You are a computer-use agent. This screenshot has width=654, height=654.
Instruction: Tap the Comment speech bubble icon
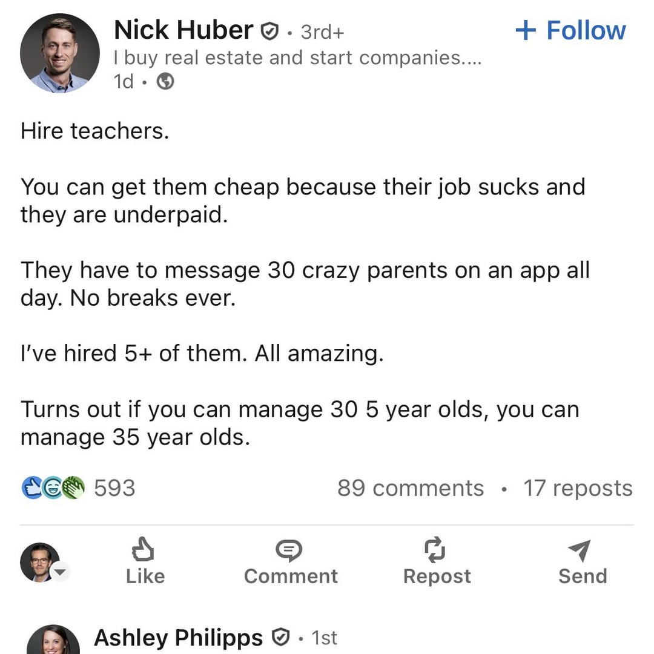pyautogui.click(x=290, y=550)
